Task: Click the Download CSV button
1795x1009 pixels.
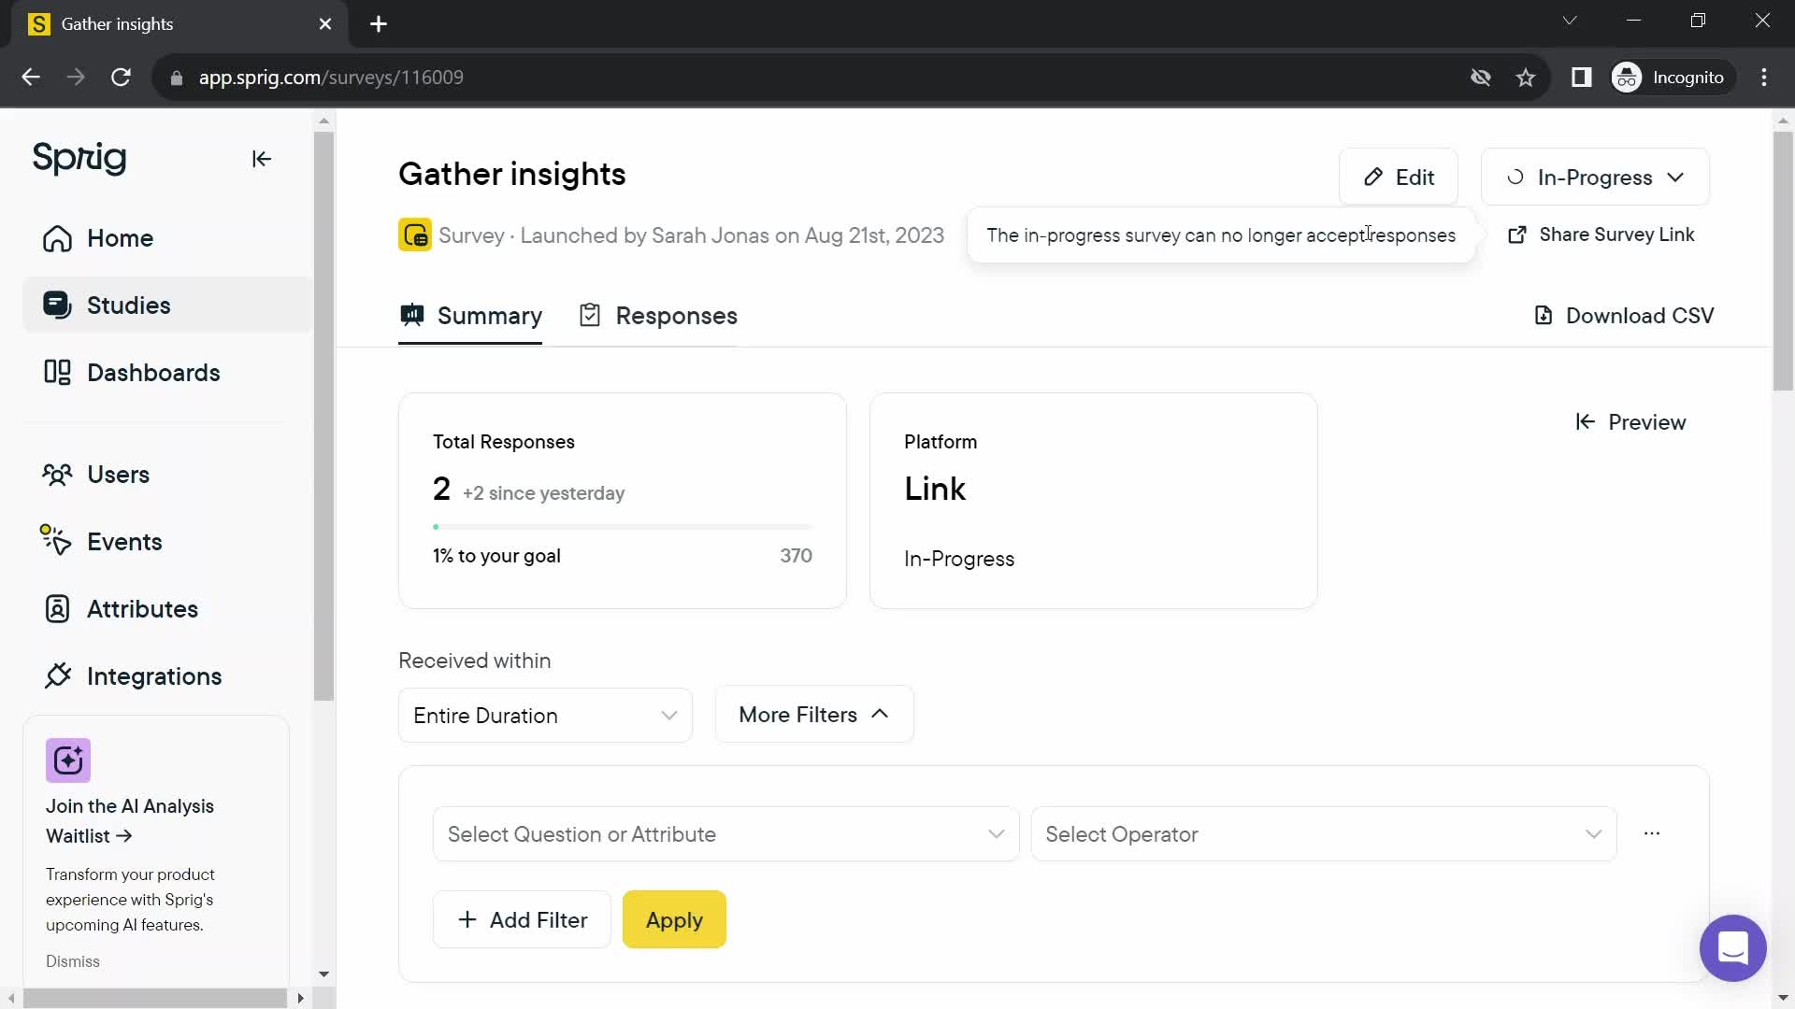Action: click(1624, 316)
